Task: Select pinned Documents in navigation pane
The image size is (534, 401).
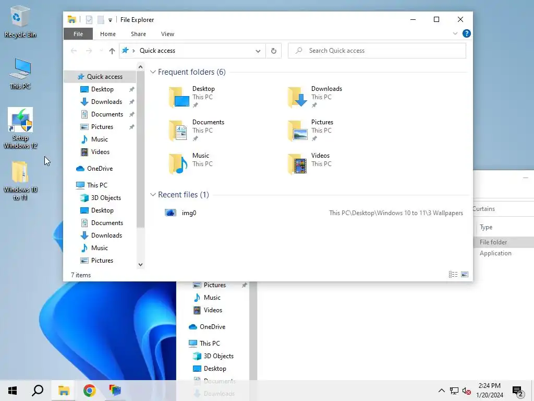Action: (x=107, y=114)
